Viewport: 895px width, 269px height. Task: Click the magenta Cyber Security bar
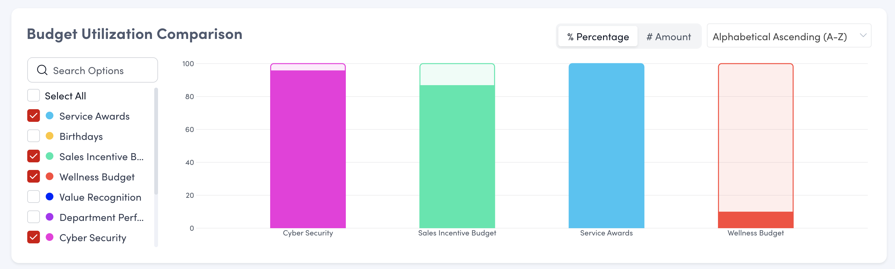click(308, 149)
